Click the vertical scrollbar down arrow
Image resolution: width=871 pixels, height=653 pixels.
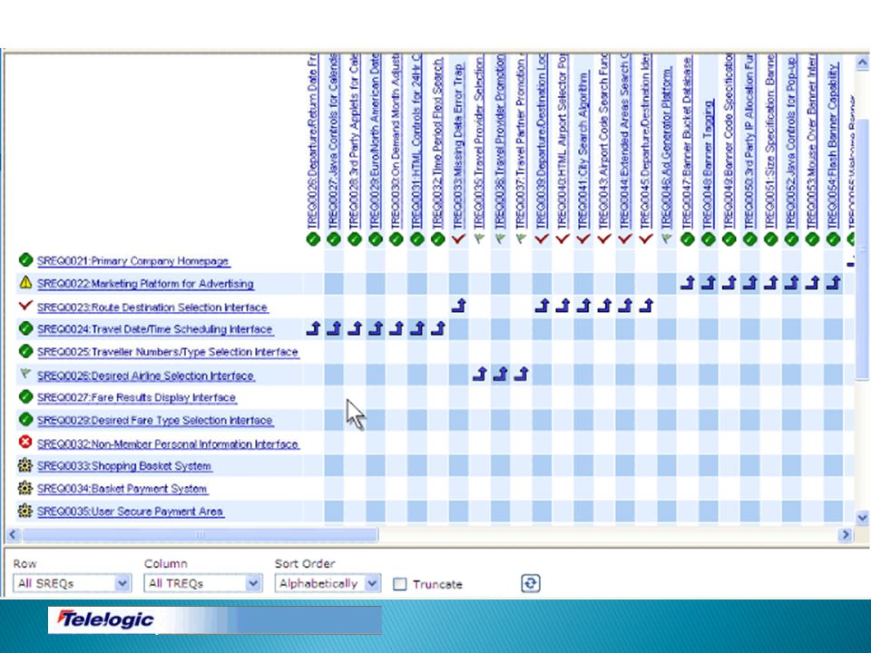pyautogui.click(x=862, y=518)
